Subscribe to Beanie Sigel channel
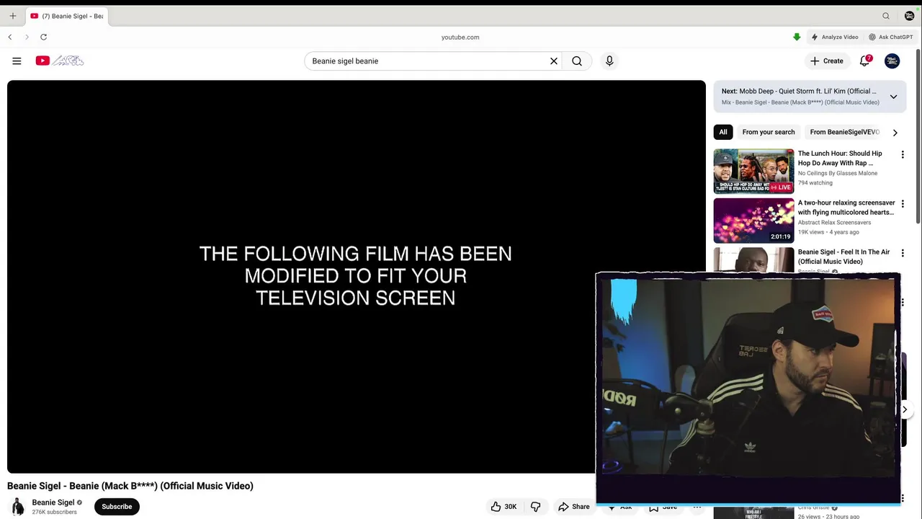The height and width of the screenshot is (519, 922). [117, 507]
